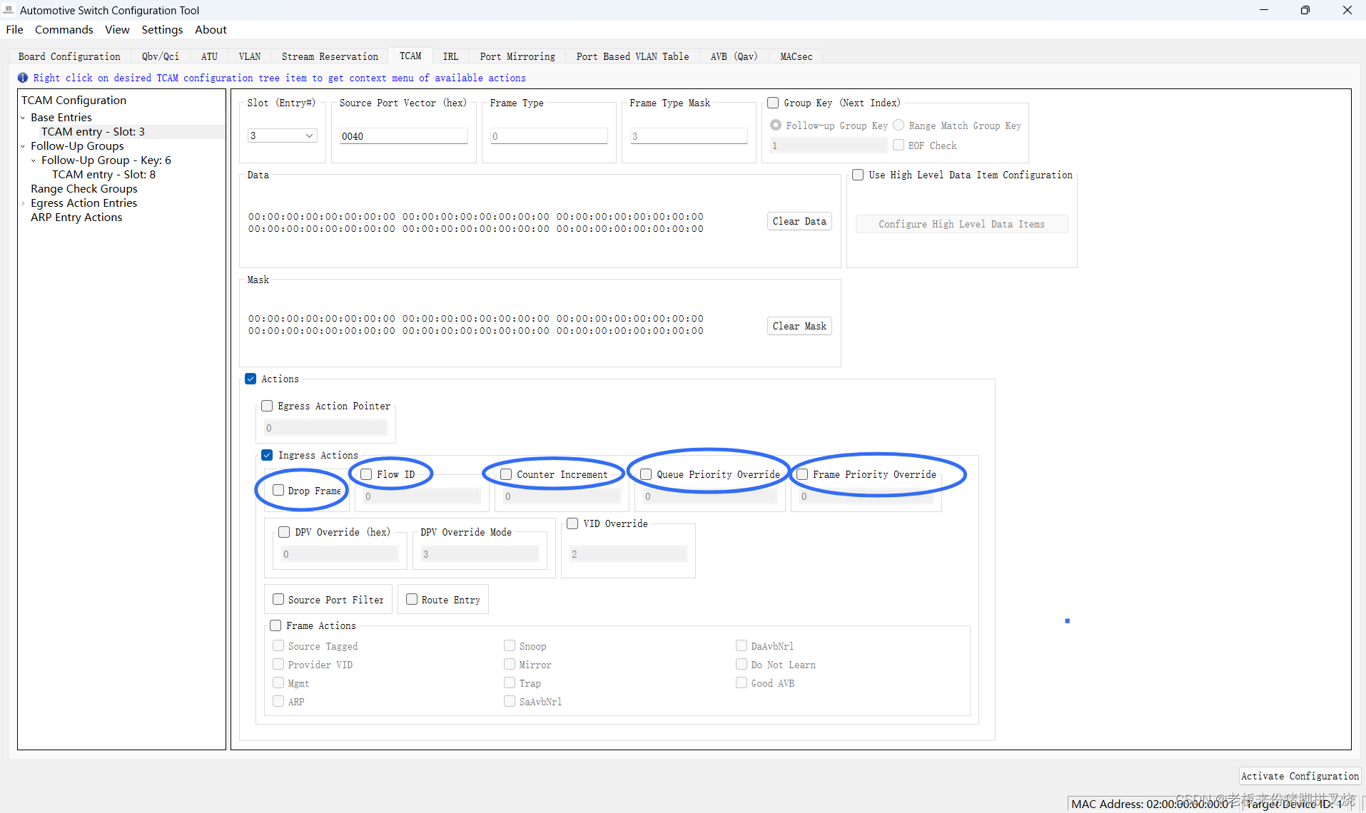Enable the Egress Action Pointer checkbox
1366x813 pixels.
pyautogui.click(x=267, y=406)
